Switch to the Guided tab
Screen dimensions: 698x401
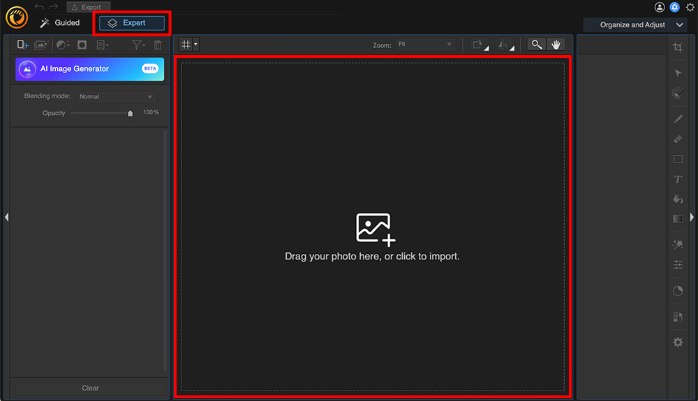tap(60, 23)
